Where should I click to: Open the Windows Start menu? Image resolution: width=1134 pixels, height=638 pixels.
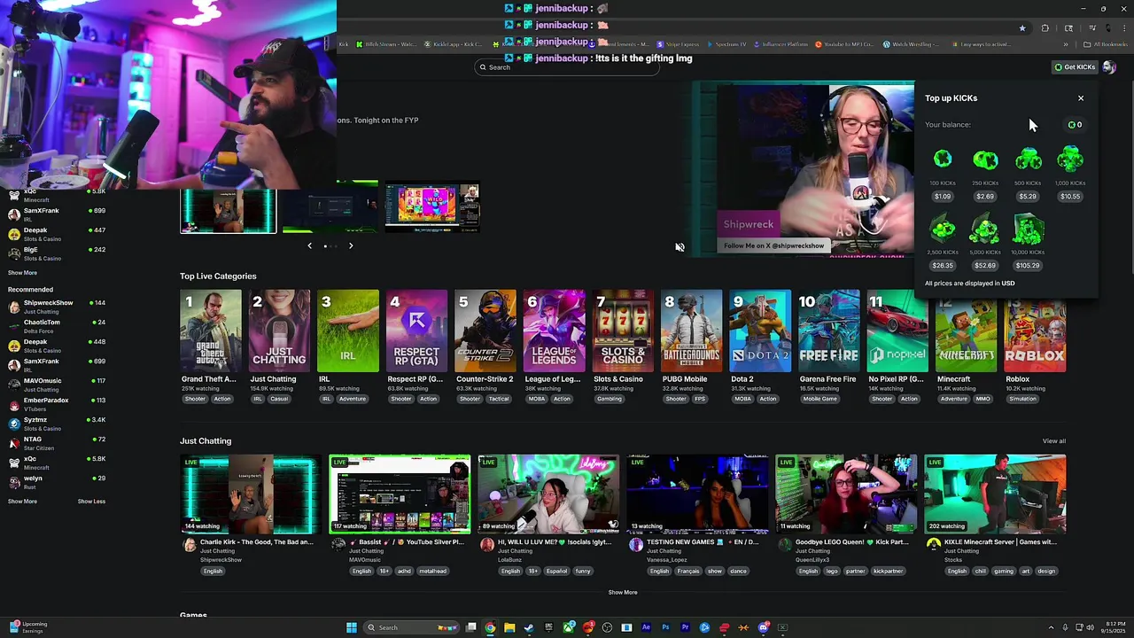352,627
